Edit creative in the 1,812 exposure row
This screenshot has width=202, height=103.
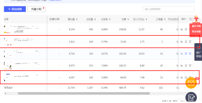tap(186, 42)
